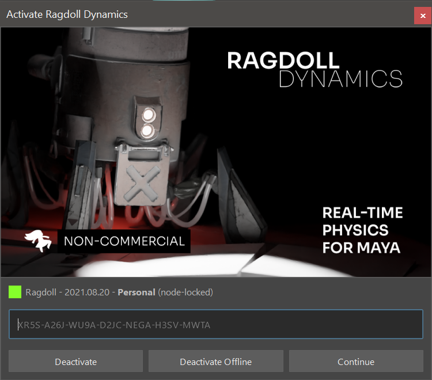The image size is (432, 380).
Task: Click the green license status square
Action: (x=15, y=292)
